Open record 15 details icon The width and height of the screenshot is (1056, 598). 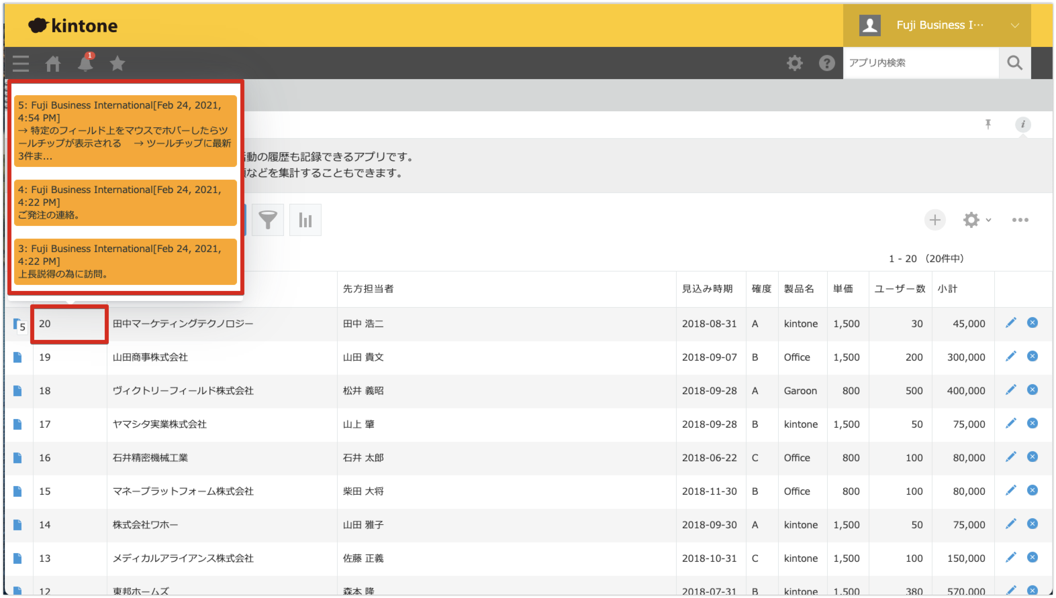(17, 491)
